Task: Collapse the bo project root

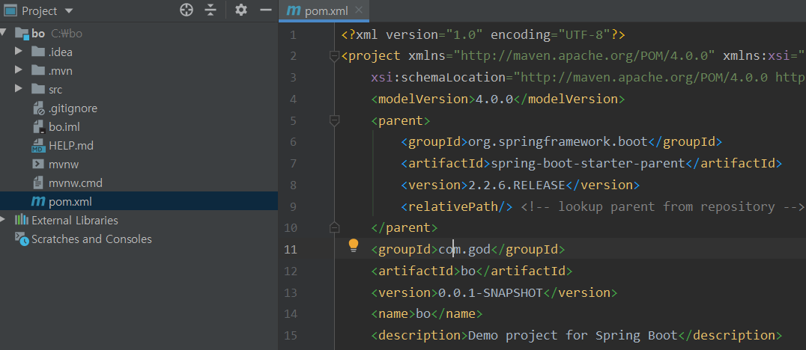Action: coord(4,34)
